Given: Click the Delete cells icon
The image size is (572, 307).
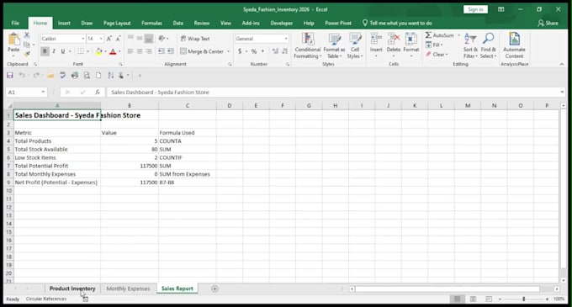Looking at the screenshot, I should pyautogui.click(x=394, y=40).
